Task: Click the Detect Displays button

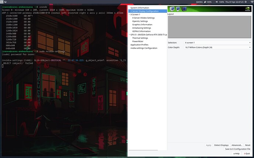Action: [x=221, y=145]
